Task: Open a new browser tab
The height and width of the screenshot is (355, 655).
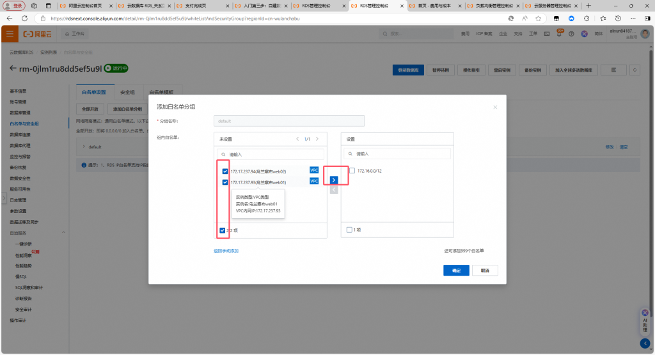Action: point(588,6)
